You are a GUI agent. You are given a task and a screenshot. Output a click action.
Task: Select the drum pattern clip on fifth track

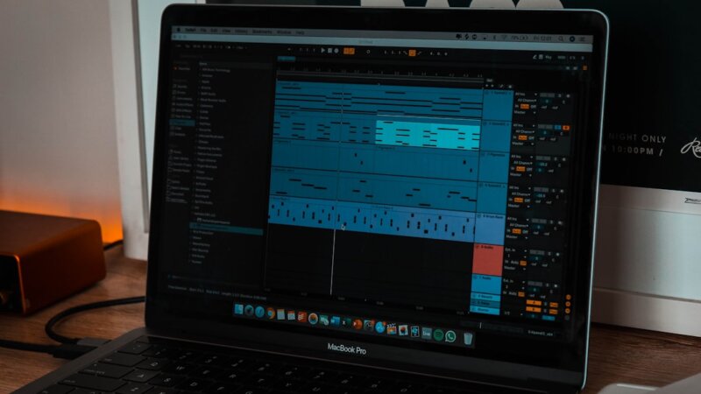tap(371, 218)
